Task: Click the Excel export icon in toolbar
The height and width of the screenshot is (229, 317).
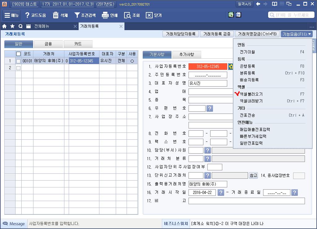Action: point(231,15)
